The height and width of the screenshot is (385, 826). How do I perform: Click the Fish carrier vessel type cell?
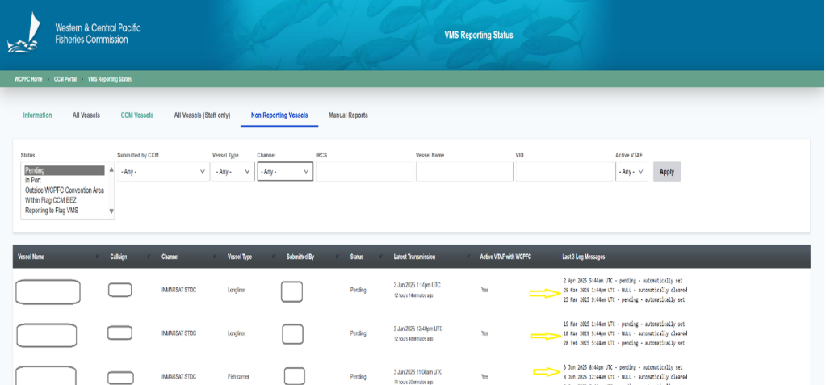click(x=239, y=377)
